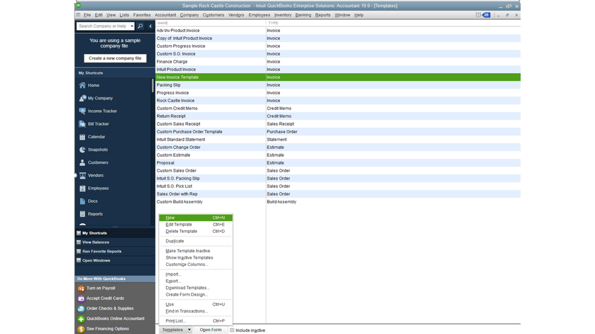Select the Sales Order with Rep row

point(338,194)
